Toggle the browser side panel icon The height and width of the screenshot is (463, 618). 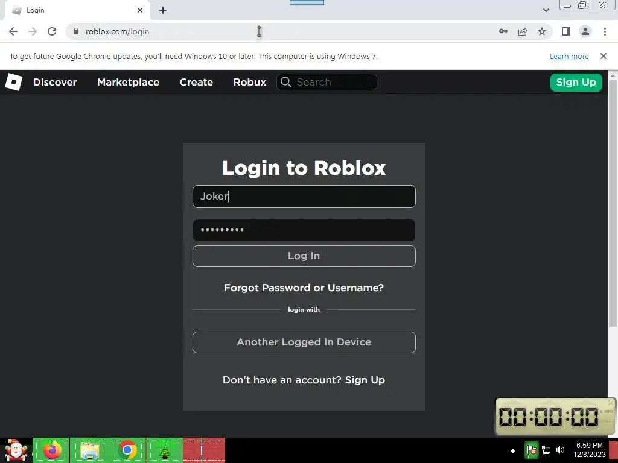(566, 31)
